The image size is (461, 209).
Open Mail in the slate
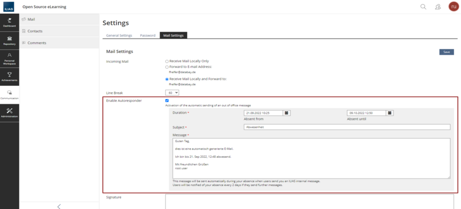[59, 20]
